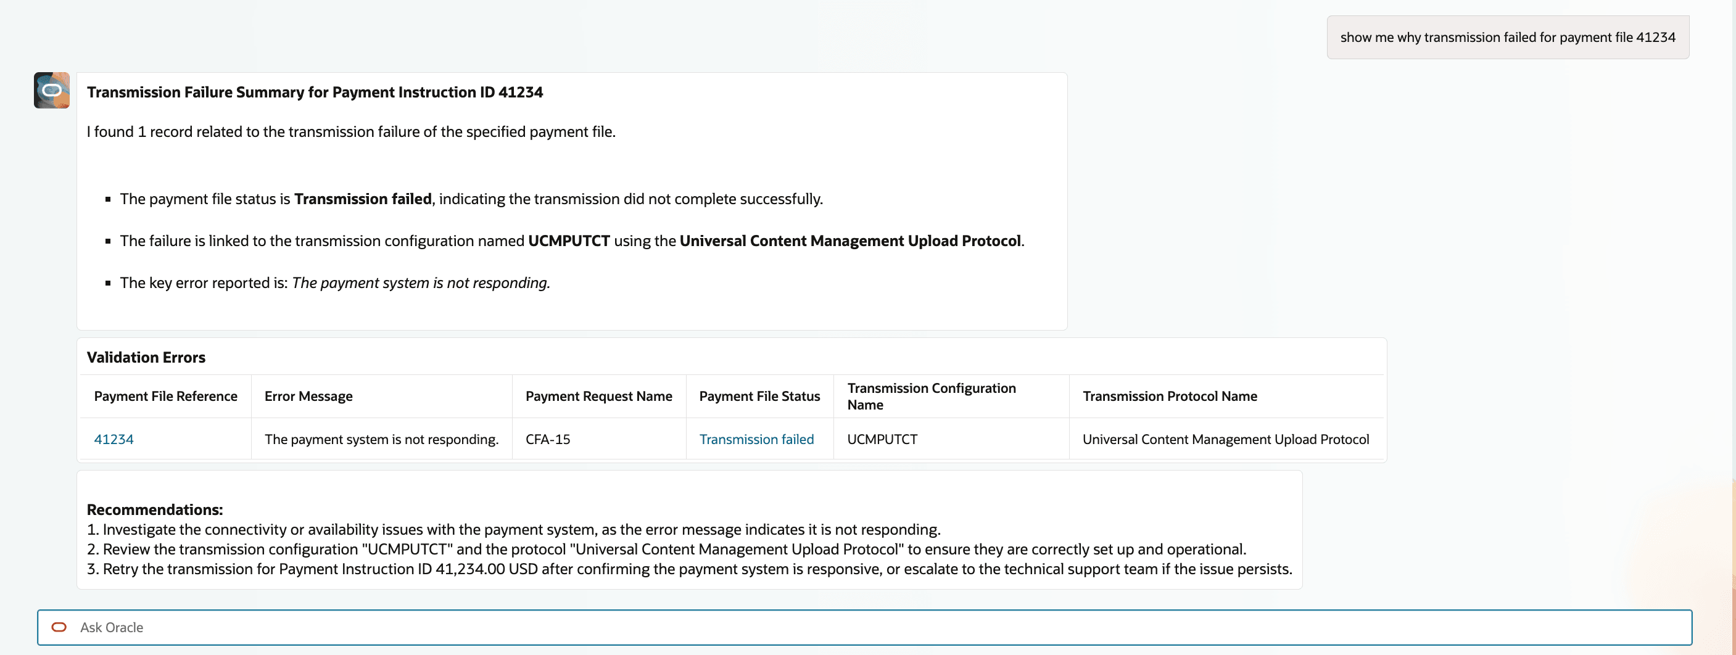Open the Transmission failed status link
Image resolution: width=1736 pixels, height=655 pixels.
tap(756, 439)
